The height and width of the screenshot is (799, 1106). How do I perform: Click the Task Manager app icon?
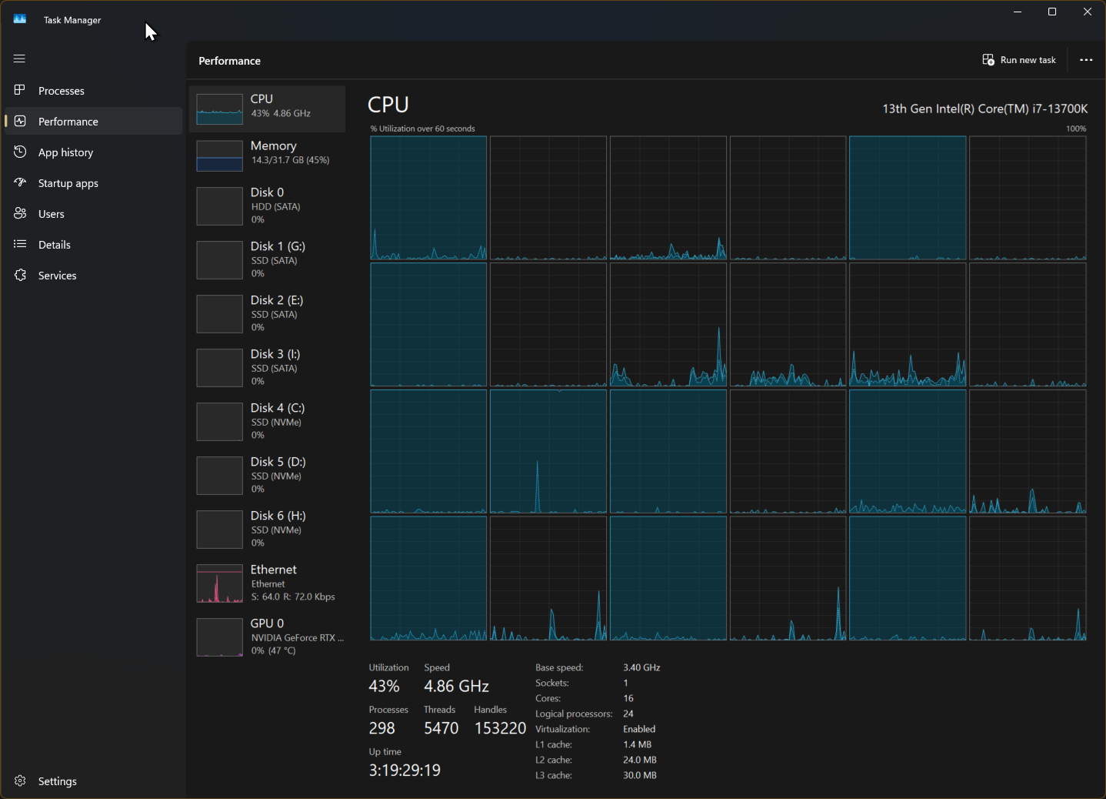(20, 19)
